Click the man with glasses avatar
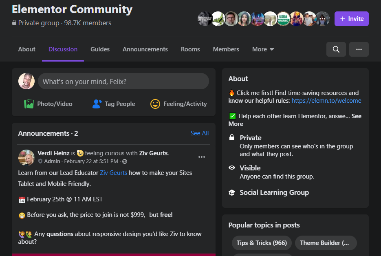Image resolution: width=381 pixels, height=256 pixels. click(x=231, y=19)
